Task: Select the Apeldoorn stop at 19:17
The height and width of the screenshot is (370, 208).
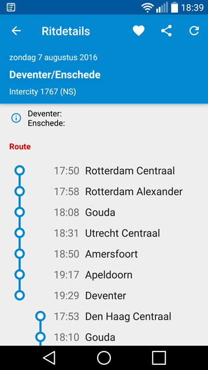Action: coord(104,275)
